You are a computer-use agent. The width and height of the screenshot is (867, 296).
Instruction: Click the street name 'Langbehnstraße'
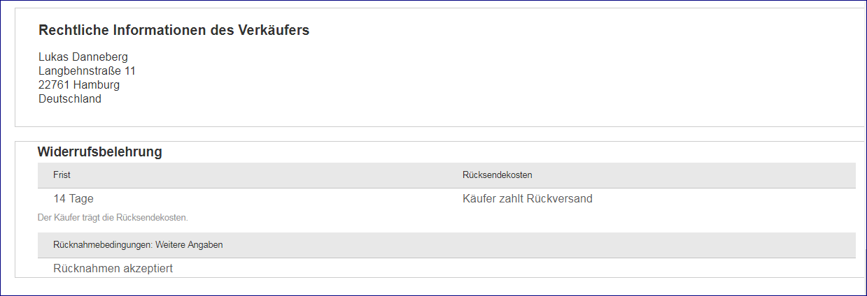pyautogui.click(x=79, y=71)
